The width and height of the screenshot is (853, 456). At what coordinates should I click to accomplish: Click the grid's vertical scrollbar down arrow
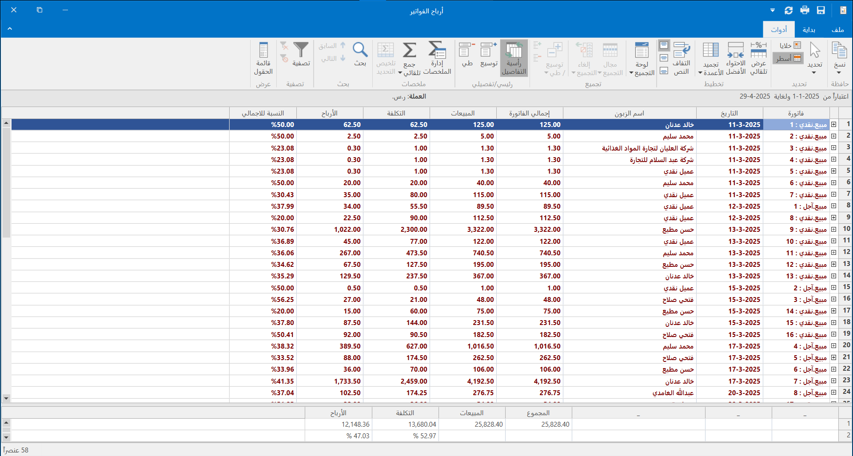[6, 398]
